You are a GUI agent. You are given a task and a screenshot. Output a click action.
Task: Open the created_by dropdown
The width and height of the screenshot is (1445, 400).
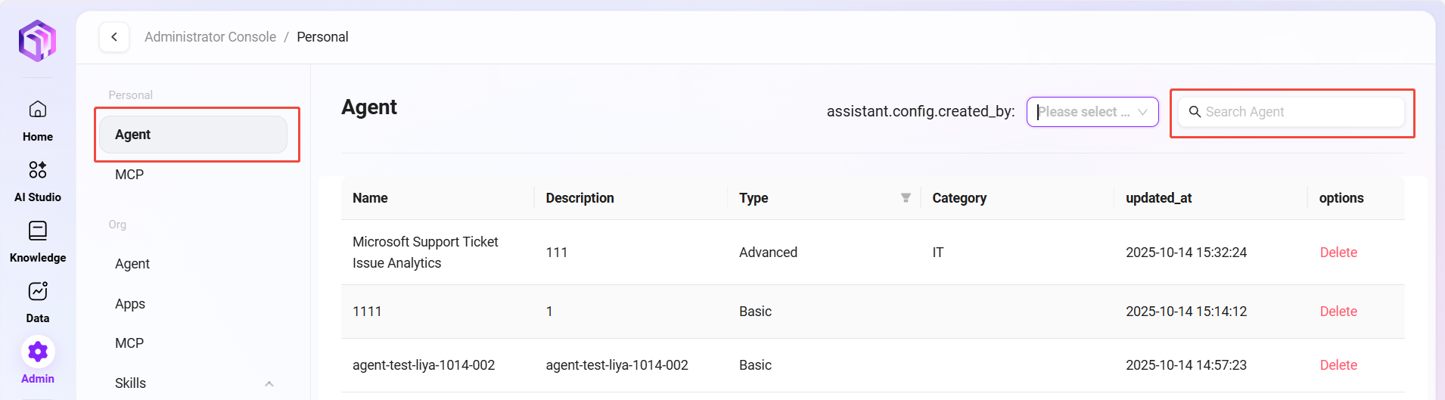(x=1092, y=112)
